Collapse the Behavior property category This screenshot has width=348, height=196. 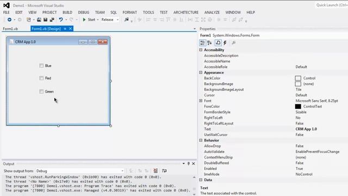tap(201, 140)
